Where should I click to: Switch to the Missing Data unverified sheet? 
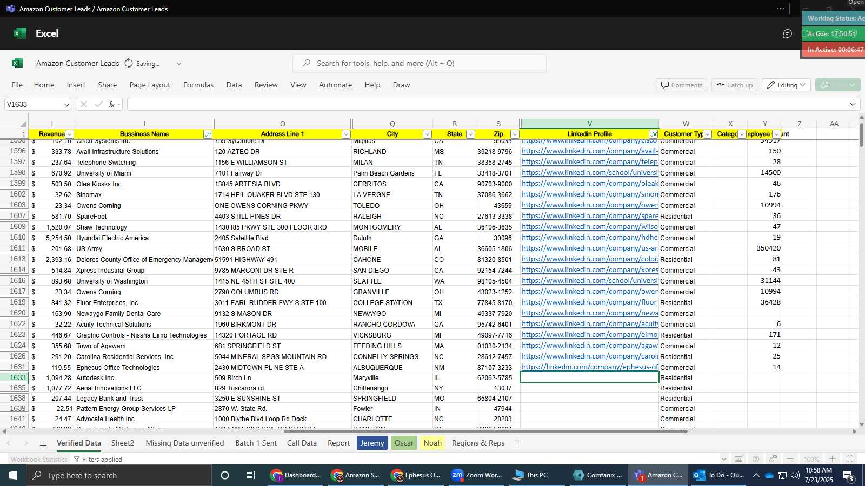(185, 443)
